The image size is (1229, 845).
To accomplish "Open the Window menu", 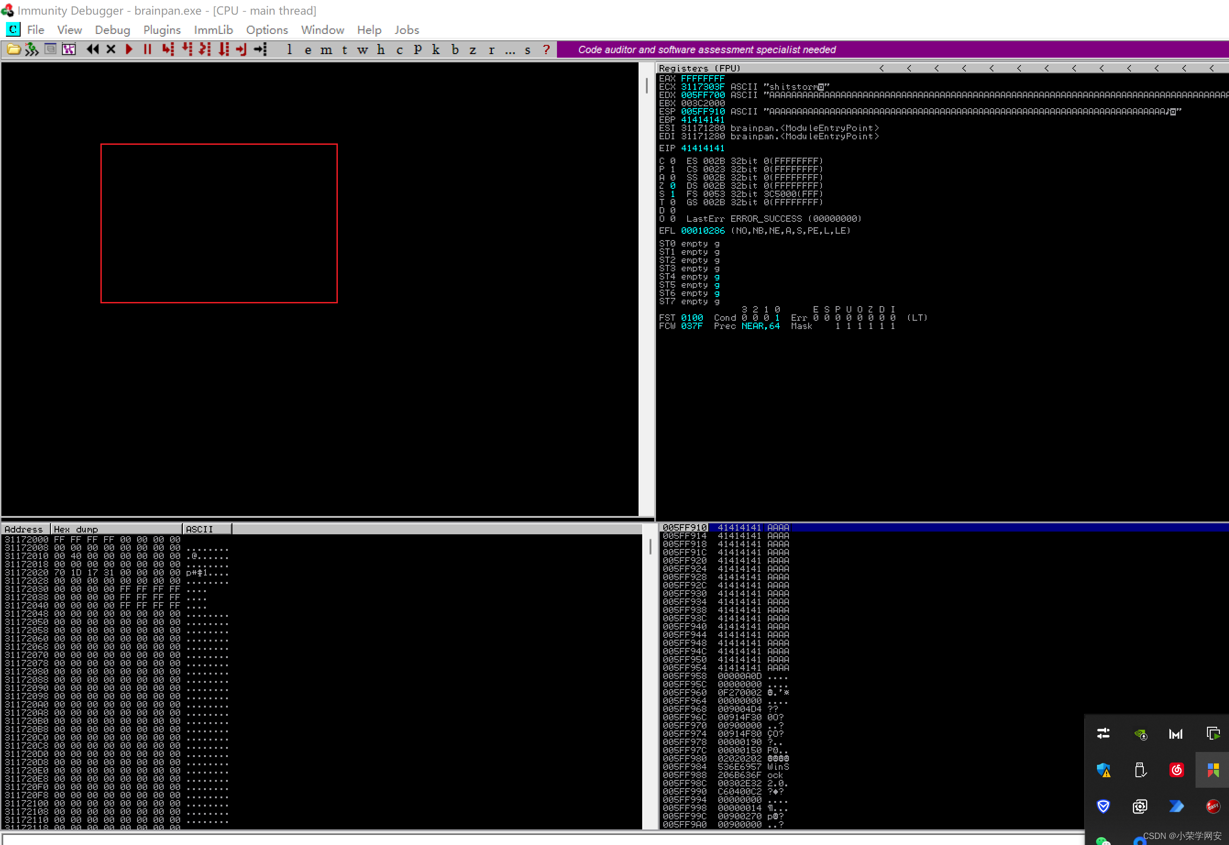I will click(x=322, y=30).
